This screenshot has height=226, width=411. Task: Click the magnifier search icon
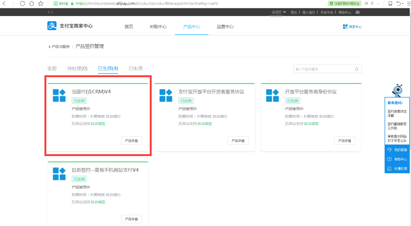click(x=357, y=69)
